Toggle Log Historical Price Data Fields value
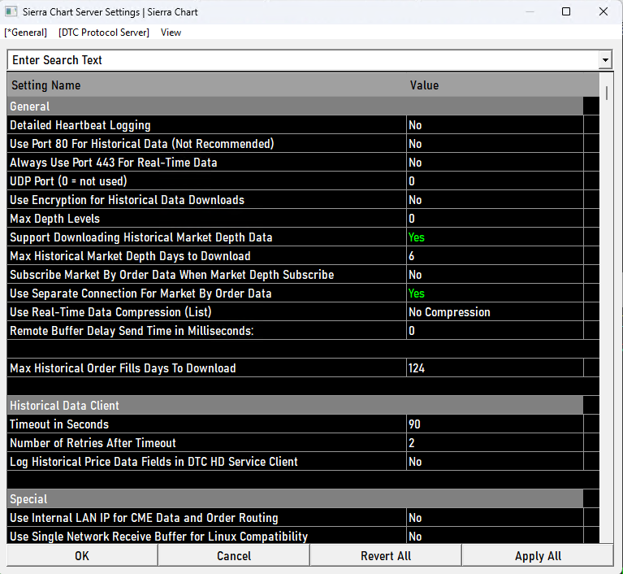623x574 pixels. pos(495,462)
